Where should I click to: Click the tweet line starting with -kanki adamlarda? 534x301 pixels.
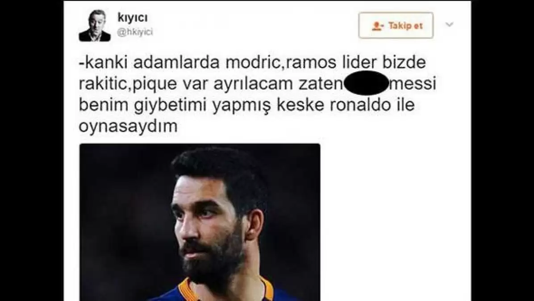(x=252, y=64)
